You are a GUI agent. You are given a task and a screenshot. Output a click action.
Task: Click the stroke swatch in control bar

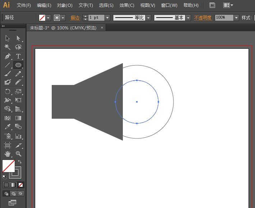57,18
